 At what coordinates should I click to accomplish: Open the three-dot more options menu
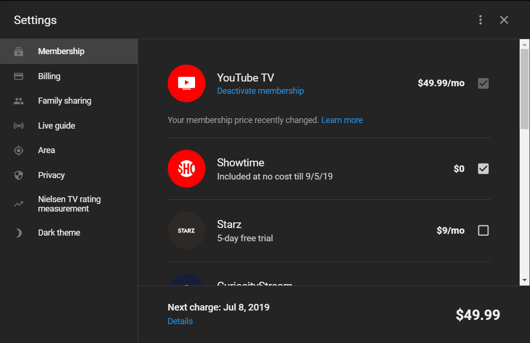coord(481,20)
